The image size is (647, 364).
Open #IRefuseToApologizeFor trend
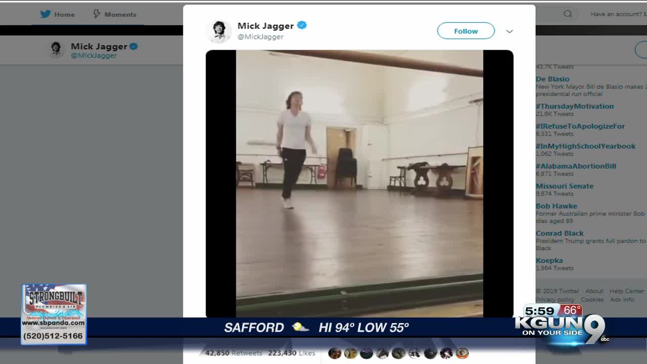(x=580, y=126)
